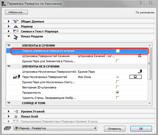Select the Перо Неусеченных Поверхностей row
This screenshot has height=135, width=158.
[77, 77]
